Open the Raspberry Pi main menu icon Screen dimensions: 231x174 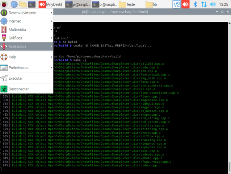coord(4,4)
